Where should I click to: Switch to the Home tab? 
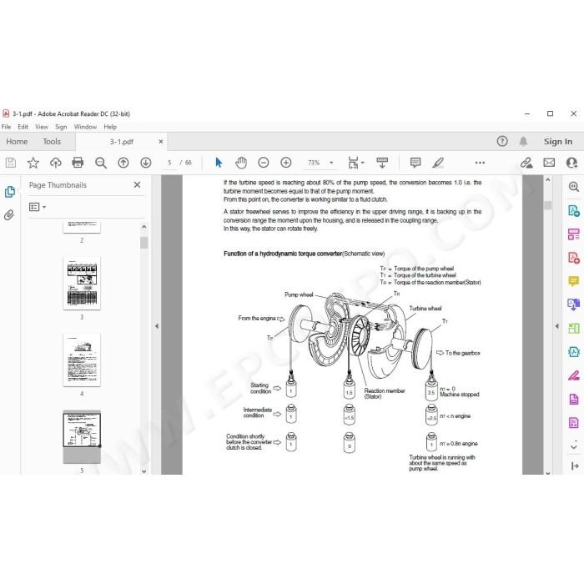(x=17, y=142)
